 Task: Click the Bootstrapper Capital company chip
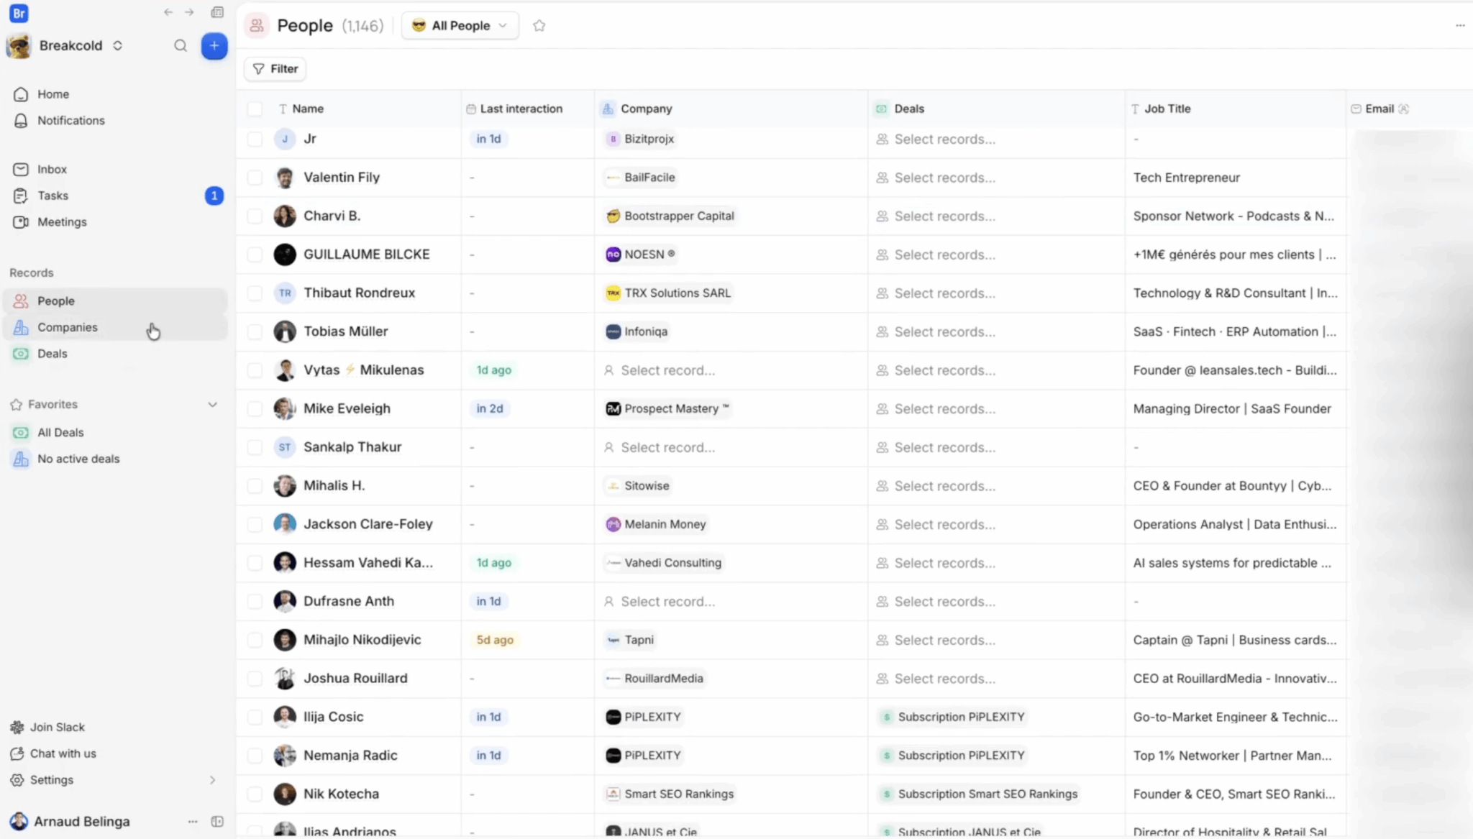pos(670,216)
